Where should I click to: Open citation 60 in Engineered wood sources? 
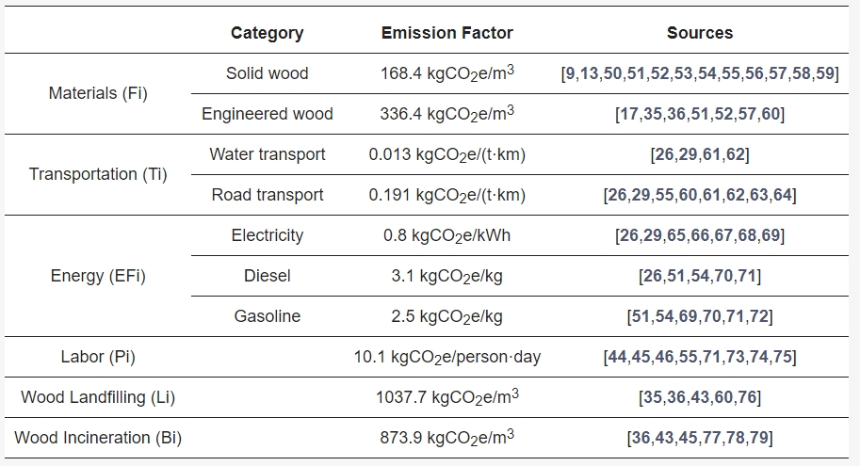(771, 114)
